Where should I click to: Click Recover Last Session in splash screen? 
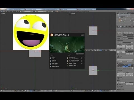(73, 65)
